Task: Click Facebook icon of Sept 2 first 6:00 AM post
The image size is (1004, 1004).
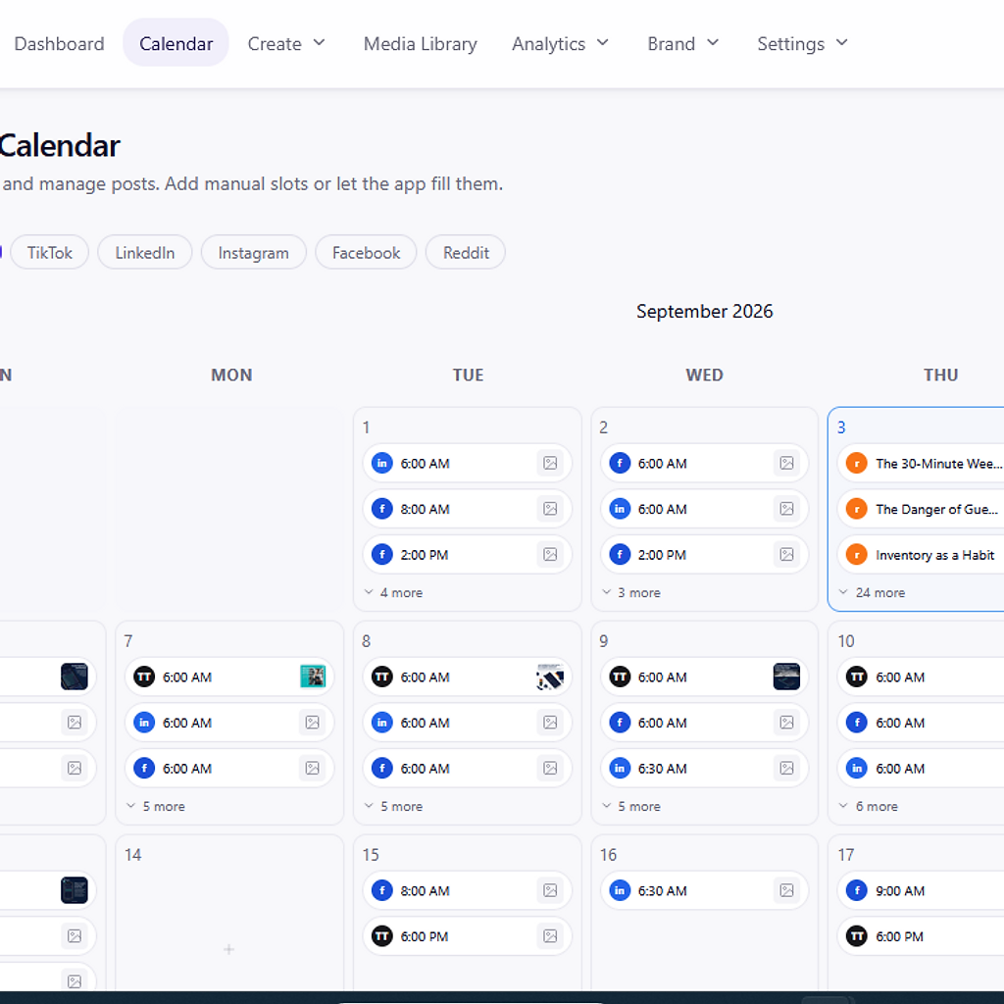Action: click(x=620, y=463)
